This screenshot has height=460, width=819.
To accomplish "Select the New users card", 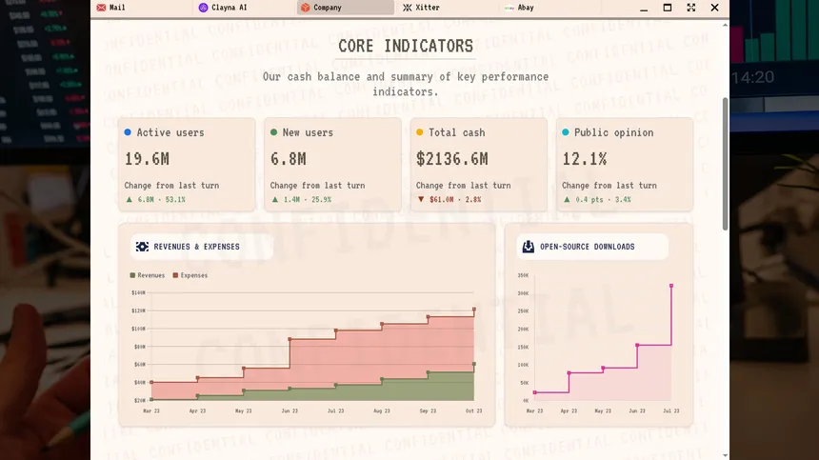I will tap(332, 165).
